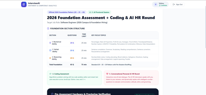Click the Verbal Ability key focus topics text
Screen dimensions: 206x95
(121, 50)
